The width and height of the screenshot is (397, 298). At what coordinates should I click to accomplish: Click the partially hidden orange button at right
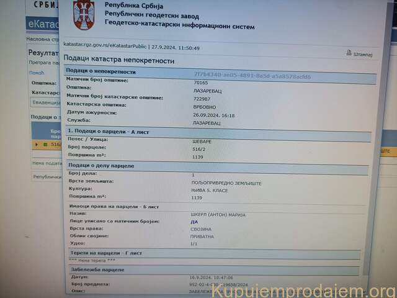pos(385,151)
